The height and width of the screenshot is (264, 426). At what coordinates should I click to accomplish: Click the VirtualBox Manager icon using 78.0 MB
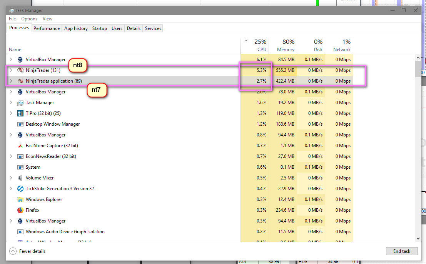[20, 92]
